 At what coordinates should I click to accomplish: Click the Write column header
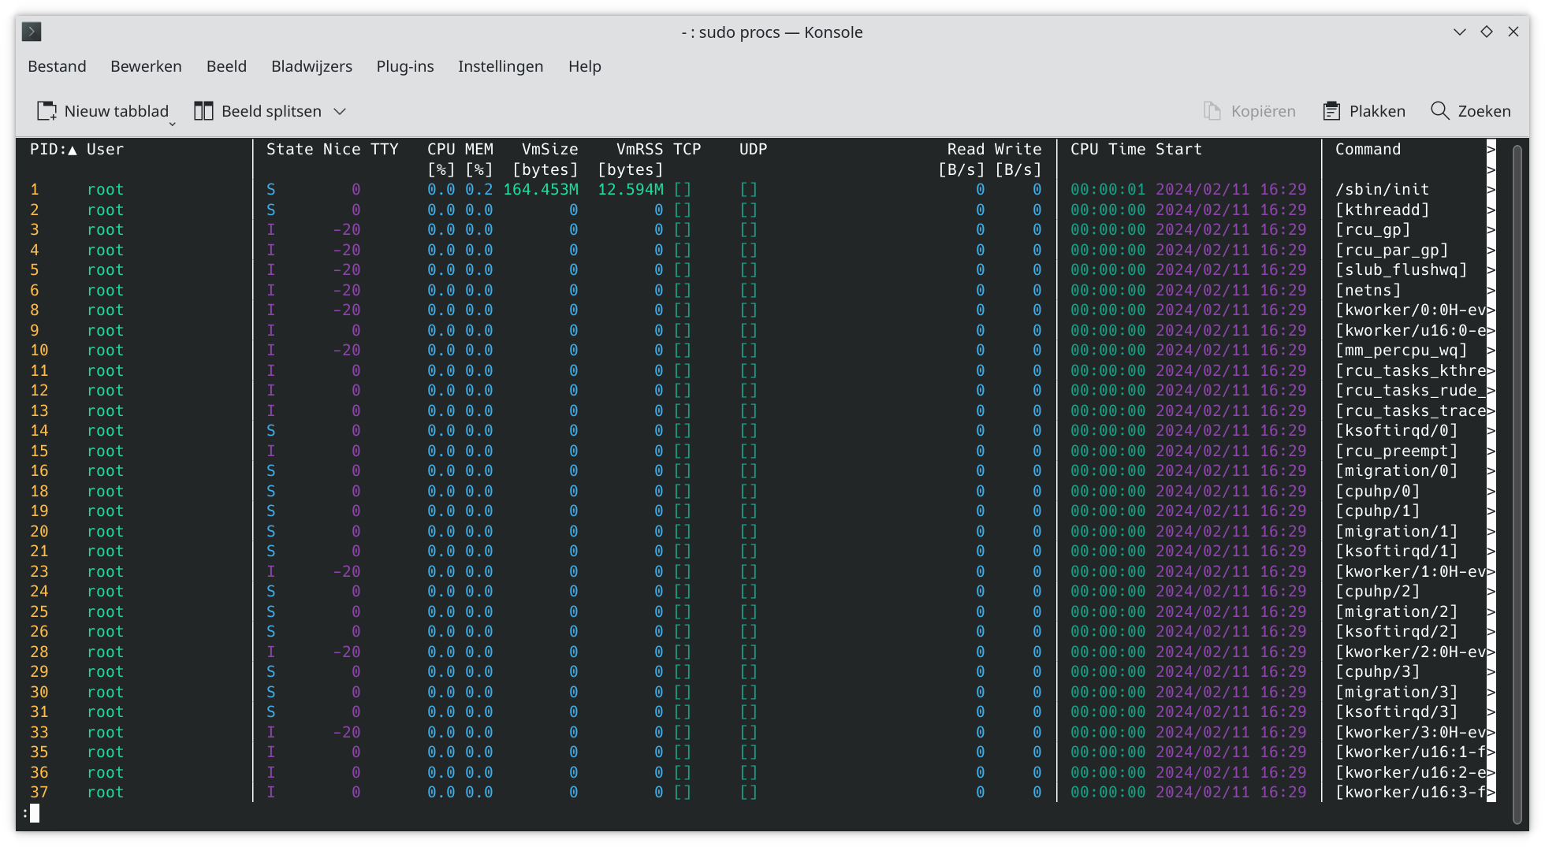pyautogui.click(x=1018, y=149)
